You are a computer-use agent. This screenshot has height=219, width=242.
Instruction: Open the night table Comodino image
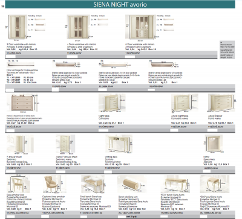(112, 103)
